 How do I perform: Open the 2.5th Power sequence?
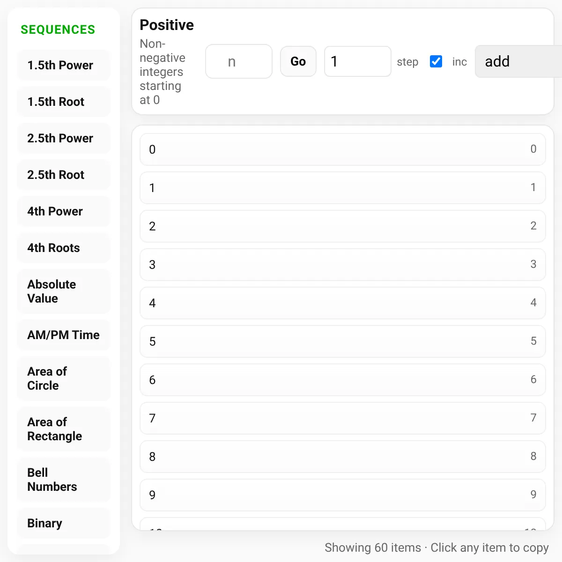(x=64, y=138)
